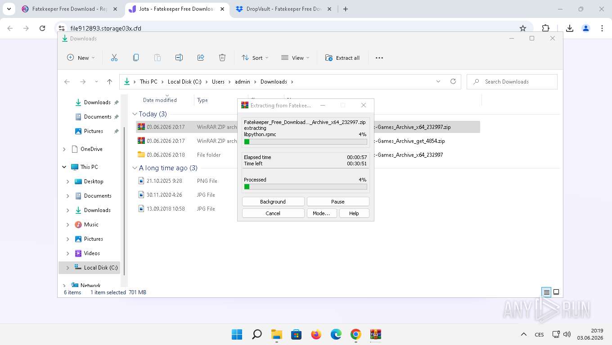Open the Sort dropdown menu

tap(255, 57)
